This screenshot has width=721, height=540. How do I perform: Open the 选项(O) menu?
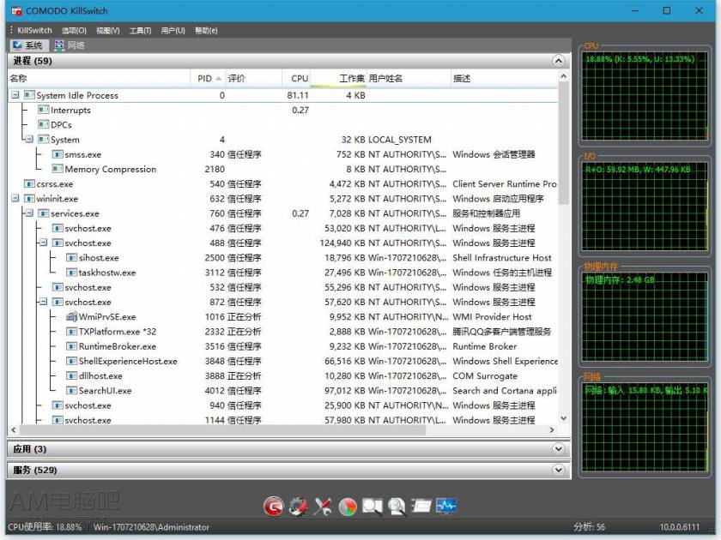74,30
